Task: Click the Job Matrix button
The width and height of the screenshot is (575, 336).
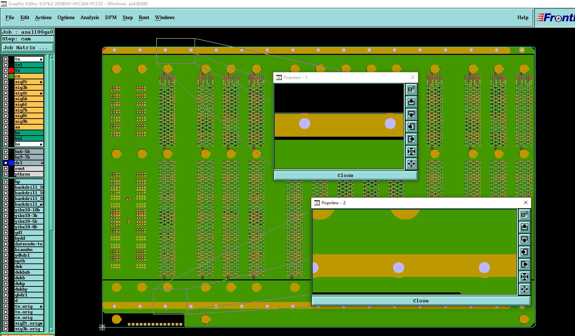Action: click(x=28, y=47)
